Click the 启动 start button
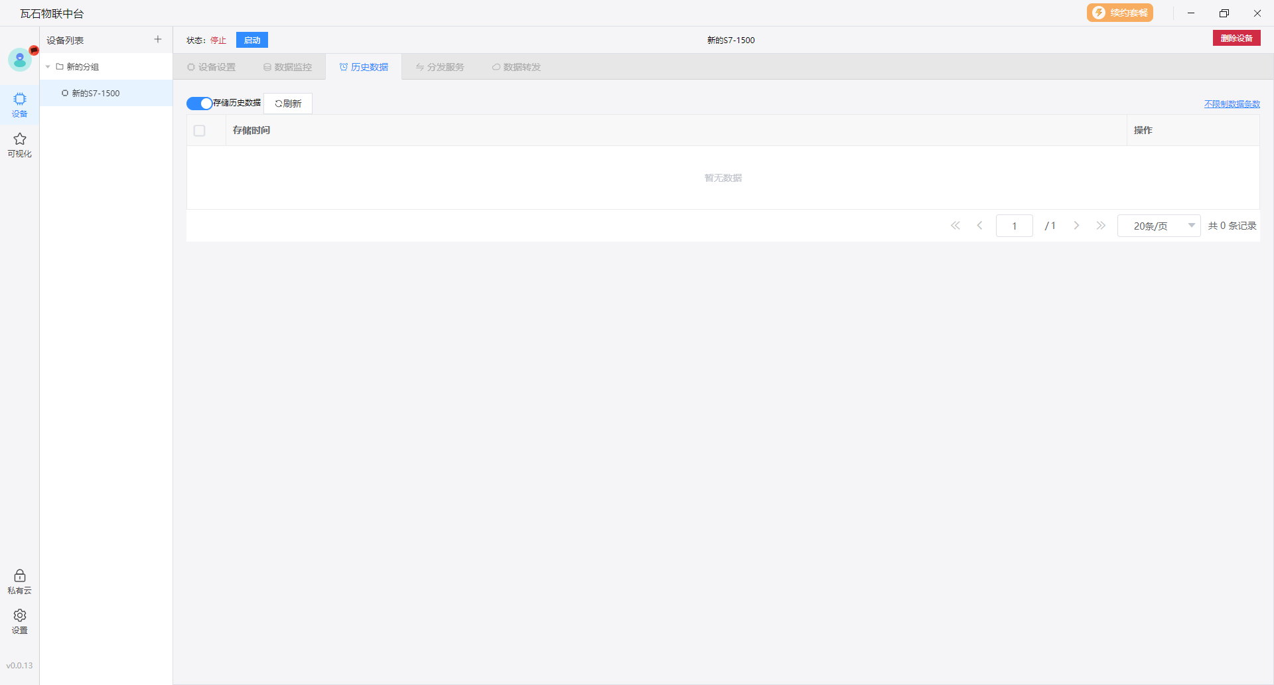The height and width of the screenshot is (685, 1274). [252, 40]
